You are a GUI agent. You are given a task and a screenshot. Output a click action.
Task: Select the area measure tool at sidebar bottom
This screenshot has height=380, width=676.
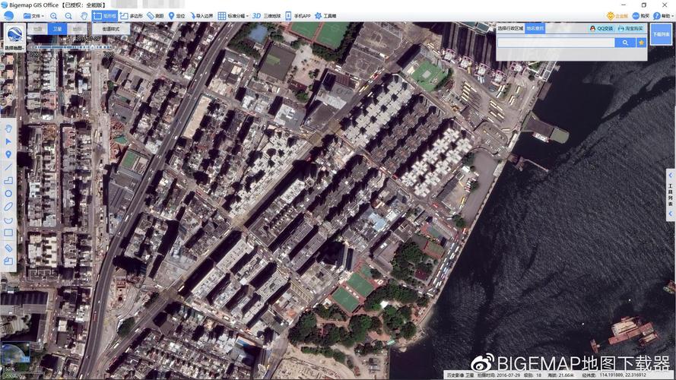click(8, 261)
